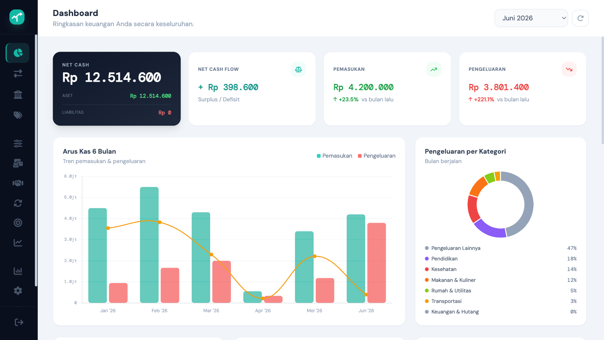Open the handshake debts sidebar icon
This screenshot has height=340, width=604.
coord(18,183)
